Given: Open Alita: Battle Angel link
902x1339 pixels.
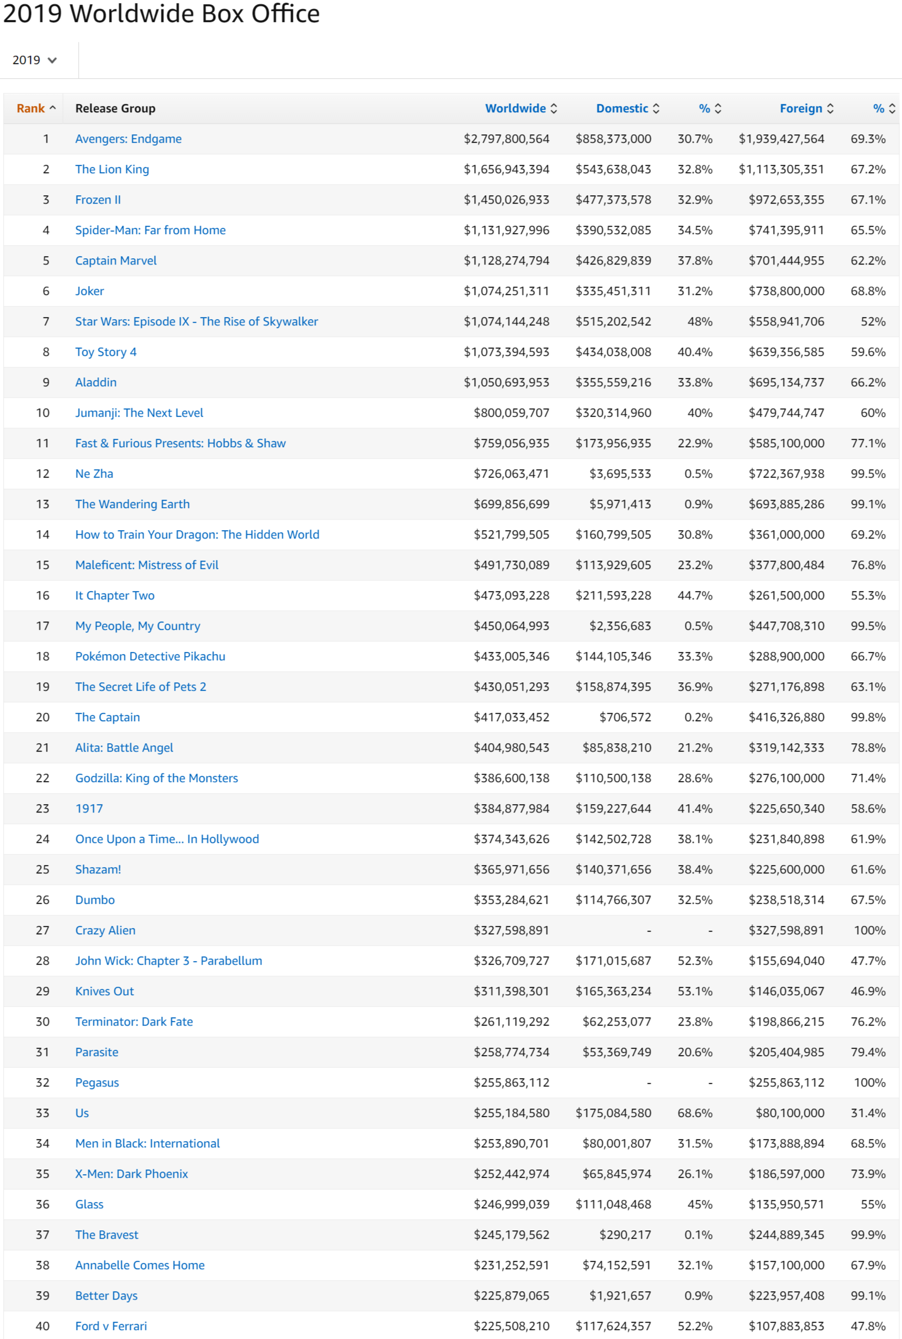Looking at the screenshot, I should pos(124,748).
